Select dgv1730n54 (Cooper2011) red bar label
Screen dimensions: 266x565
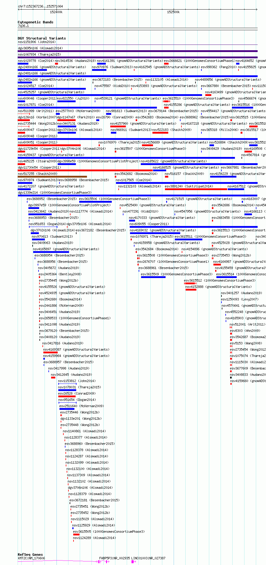39,167
